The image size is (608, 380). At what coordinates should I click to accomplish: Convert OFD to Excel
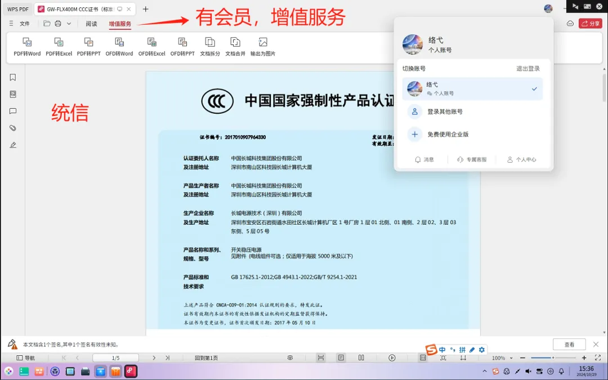point(151,47)
